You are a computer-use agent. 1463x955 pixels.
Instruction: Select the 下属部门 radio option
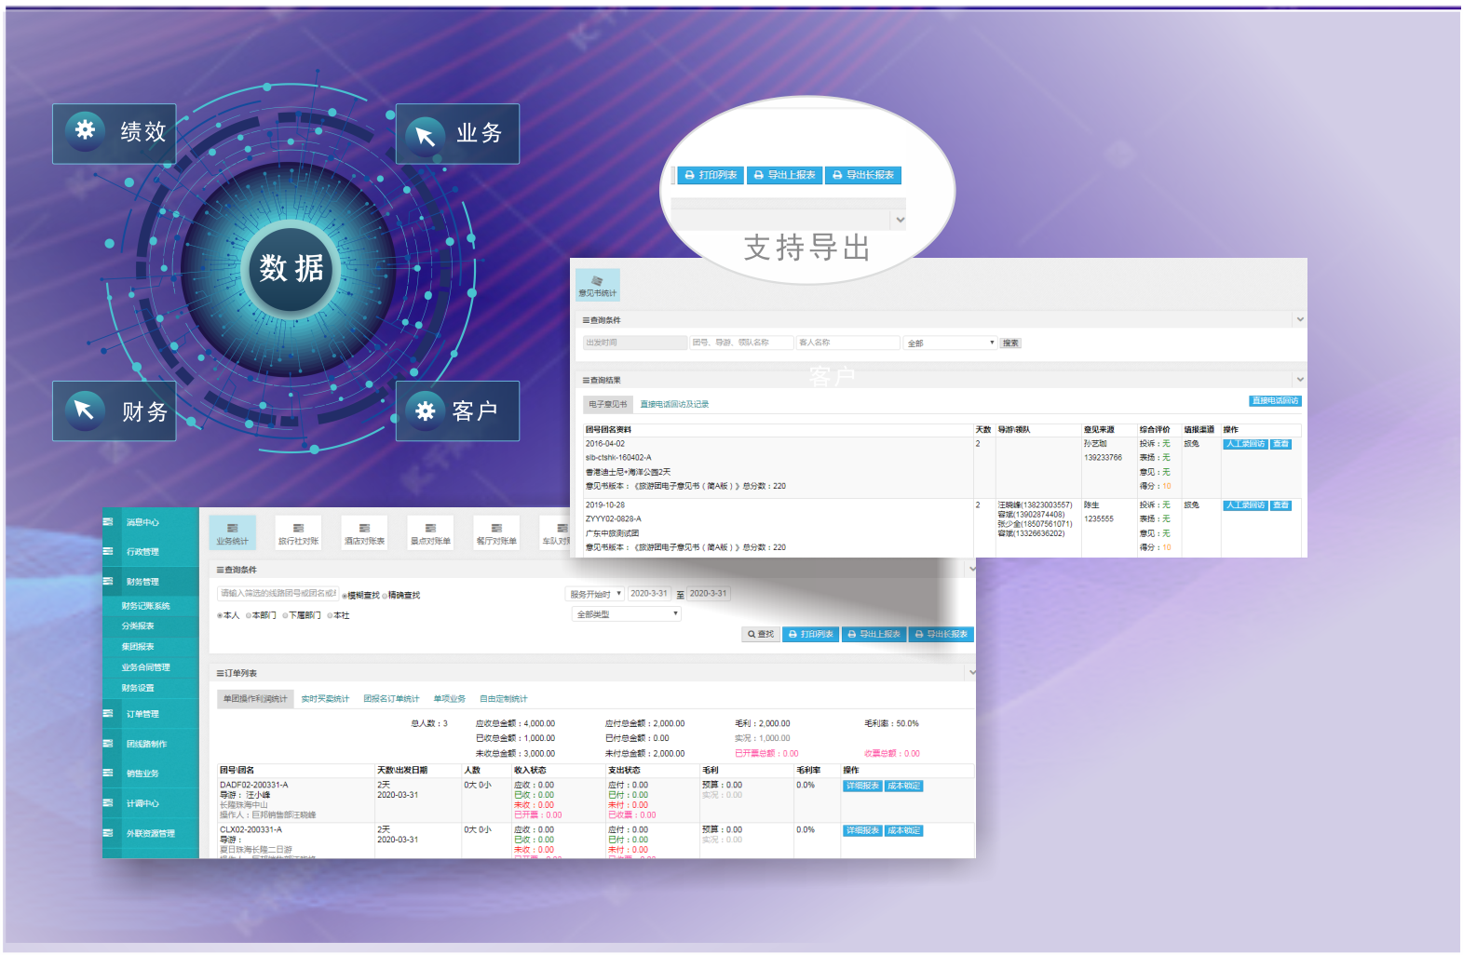[x=285, y=615]
